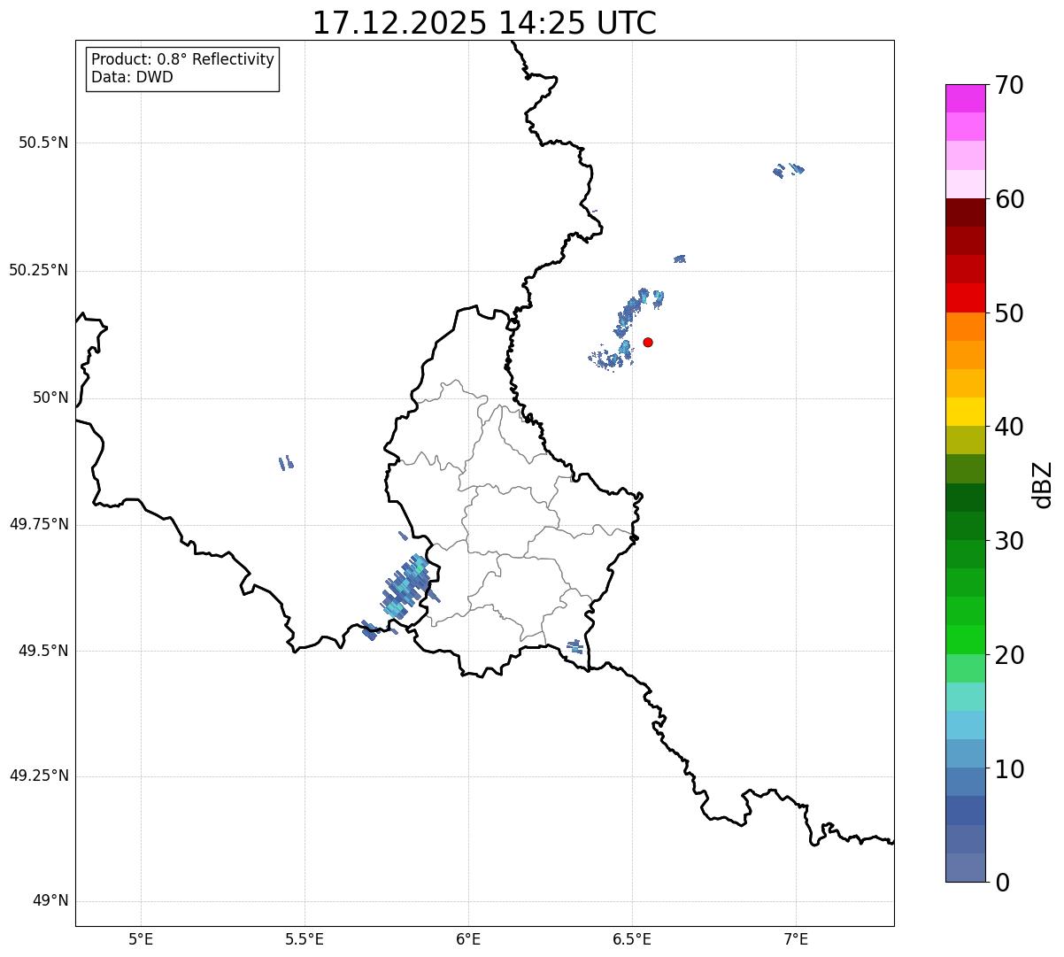Click the 5°E longitude label
The width and height of the screenshot is (1064, 957).
141,938
